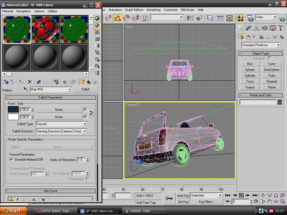Click the Falloff map type button
287x215 pixels.
[85, 89]
